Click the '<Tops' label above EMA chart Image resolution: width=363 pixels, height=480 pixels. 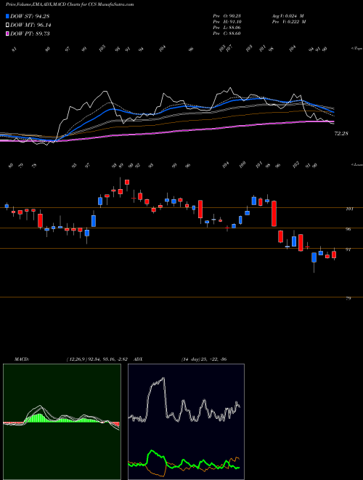pos(356,49)
